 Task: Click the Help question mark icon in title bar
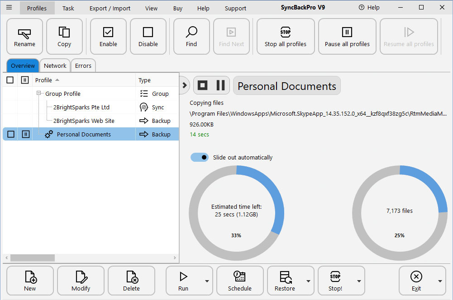[x=362, y=8]
